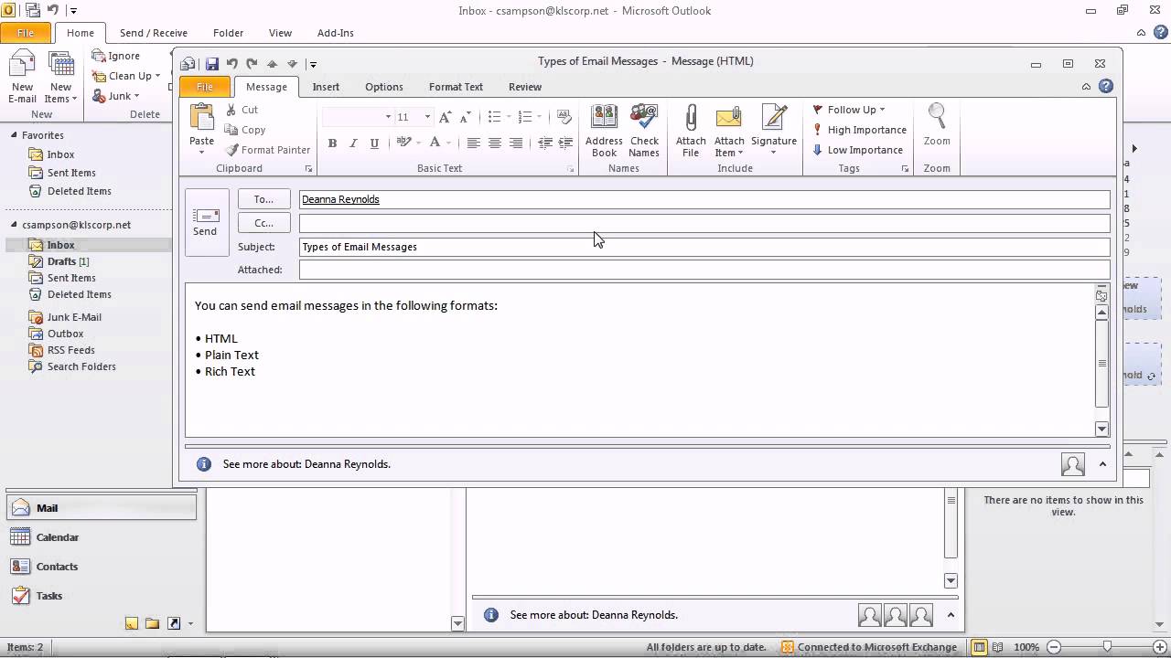1171x658 pixels.
Task: Click in the Subject field
Action: pos(704,247)
